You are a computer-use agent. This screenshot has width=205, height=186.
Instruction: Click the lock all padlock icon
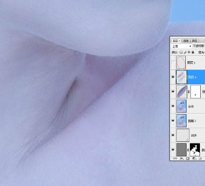tap(193, 52)
